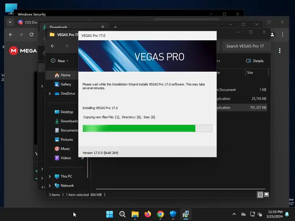This screenshot has height=221, width=295.
Task: Toggle the Details pane in Explorer
Action: click(x=255, y=61)
